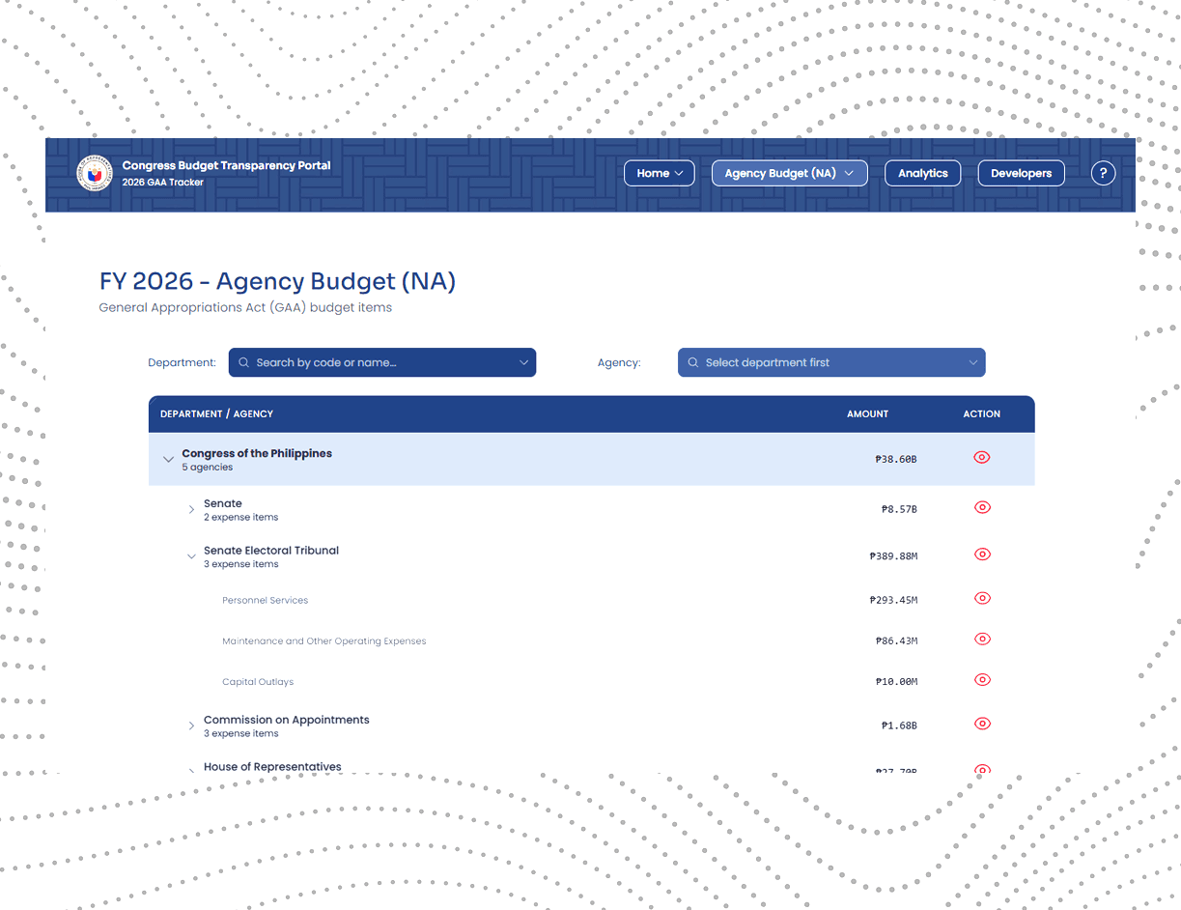1181x910 pixels.
Task: Click the ₱86.43M amount
Action: (897, 640)
